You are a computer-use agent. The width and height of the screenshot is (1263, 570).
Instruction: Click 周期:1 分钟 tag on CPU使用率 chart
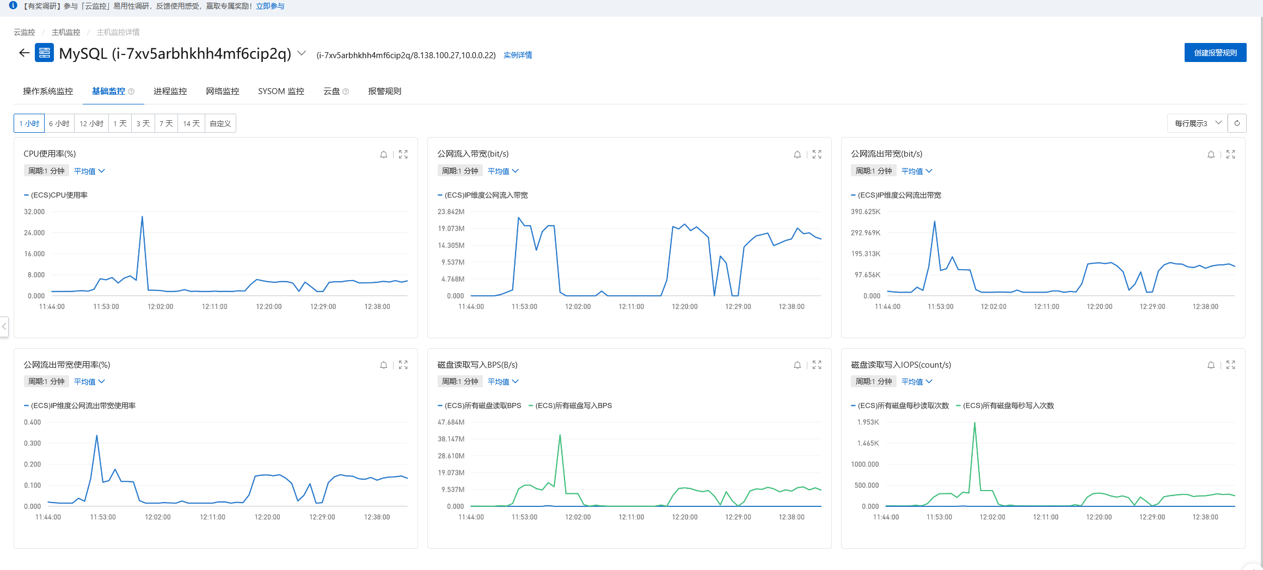[46, 171]
